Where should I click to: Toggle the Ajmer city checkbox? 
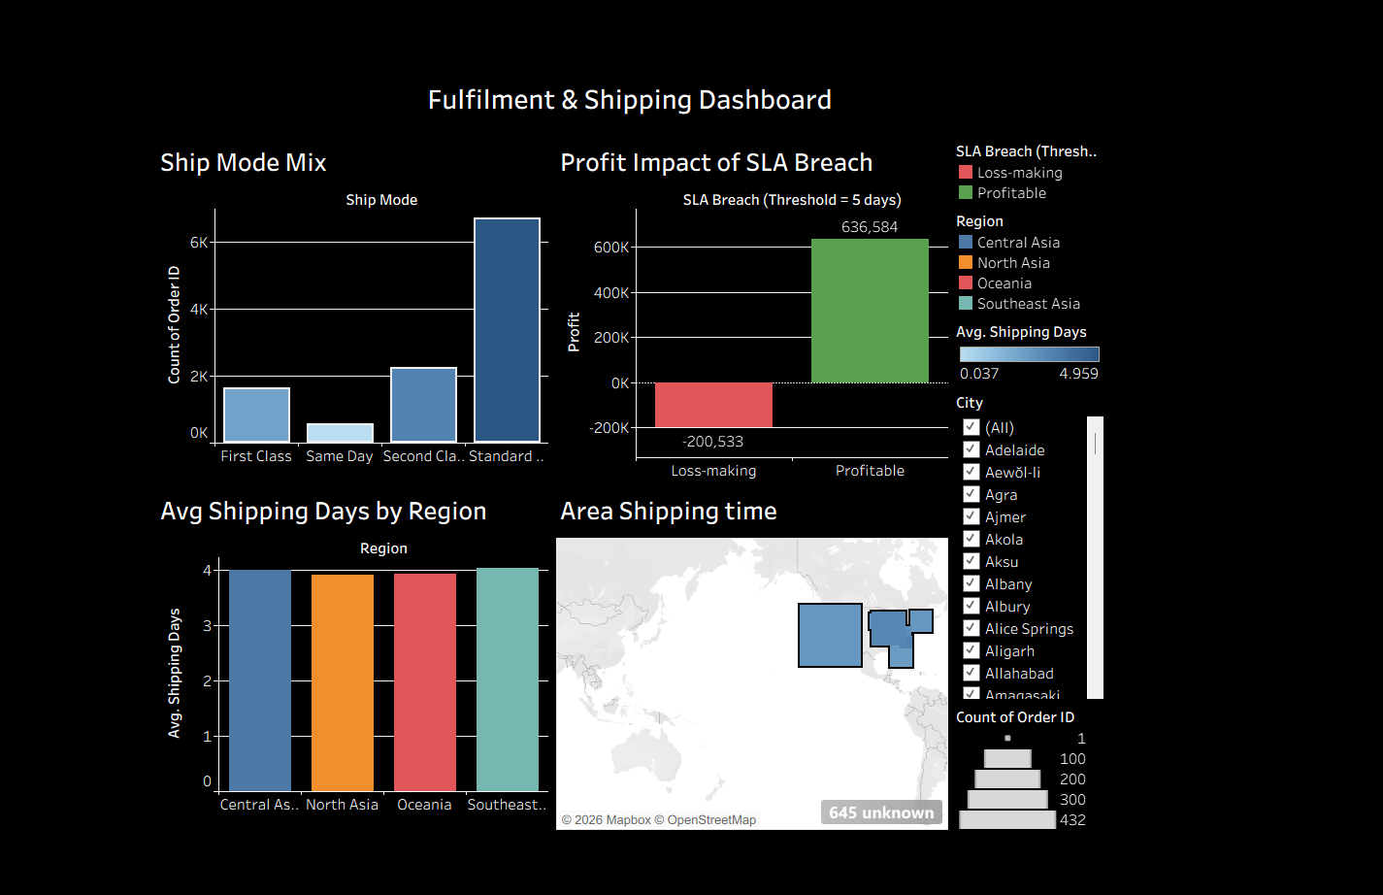(x=971, y=516)
